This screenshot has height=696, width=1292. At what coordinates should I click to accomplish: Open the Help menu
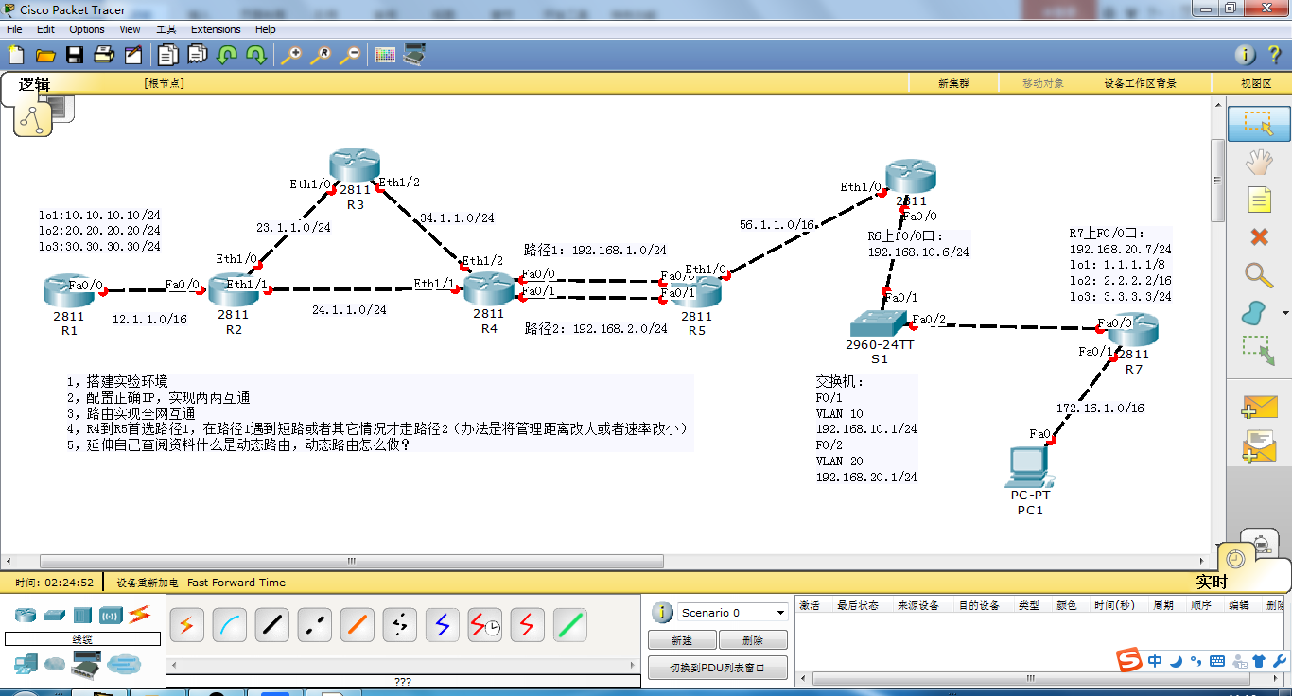click(x=266, y=29)
